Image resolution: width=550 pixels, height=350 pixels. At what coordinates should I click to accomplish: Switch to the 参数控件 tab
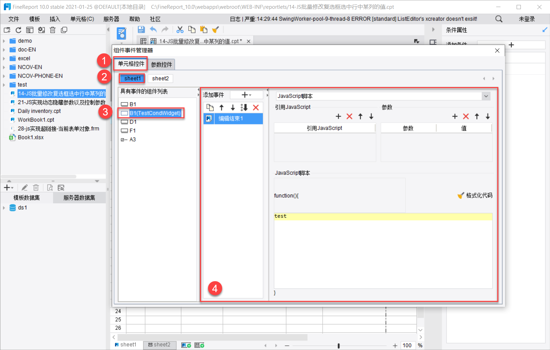coord(161,65)
